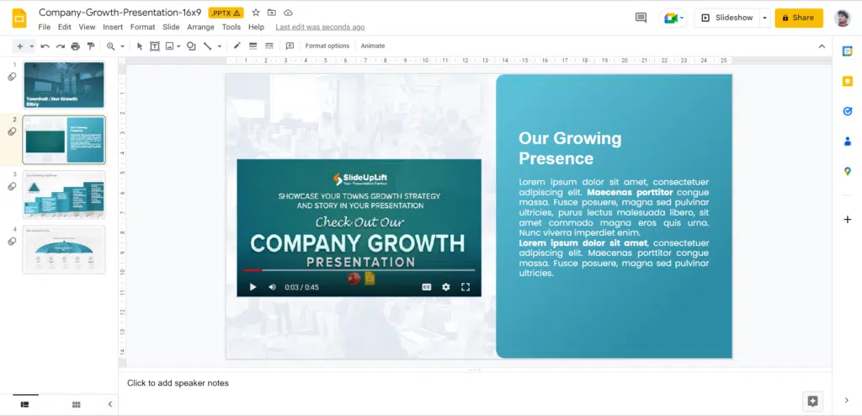862x416 pixels.
Task: Expand the new slide layout dropdown
Action: 31,46
